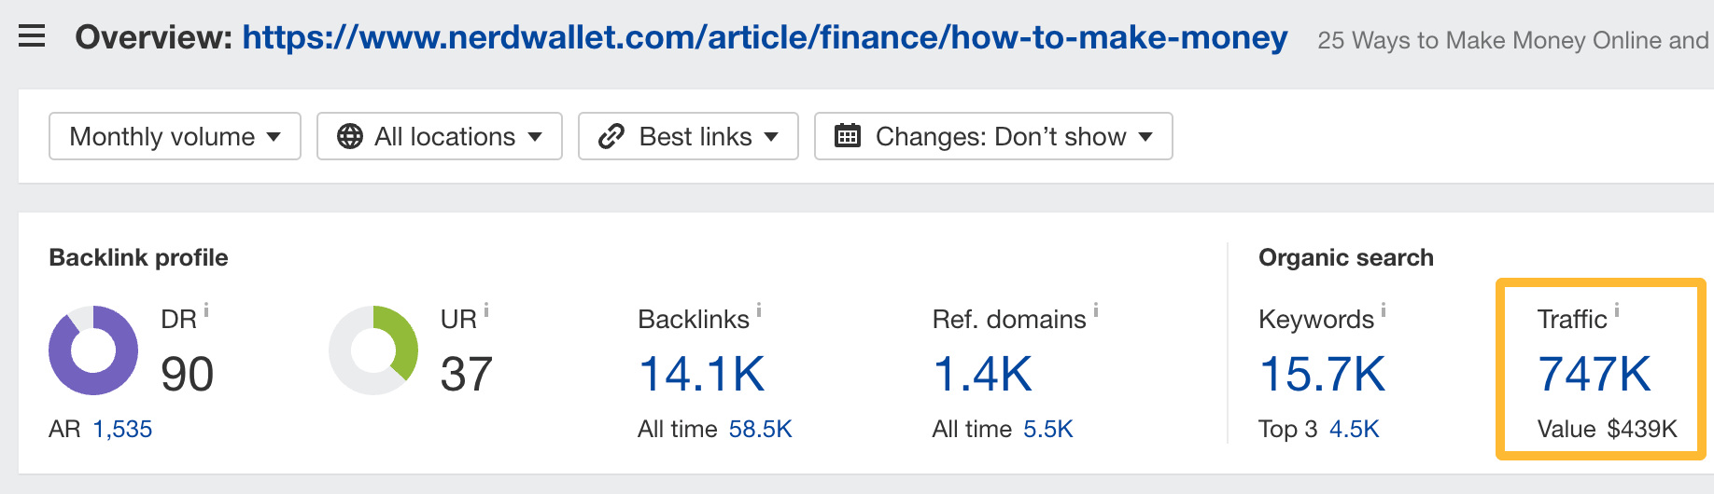Click the info icon beside Keywords
The image size is (1714, 494).
[1384, 310]
